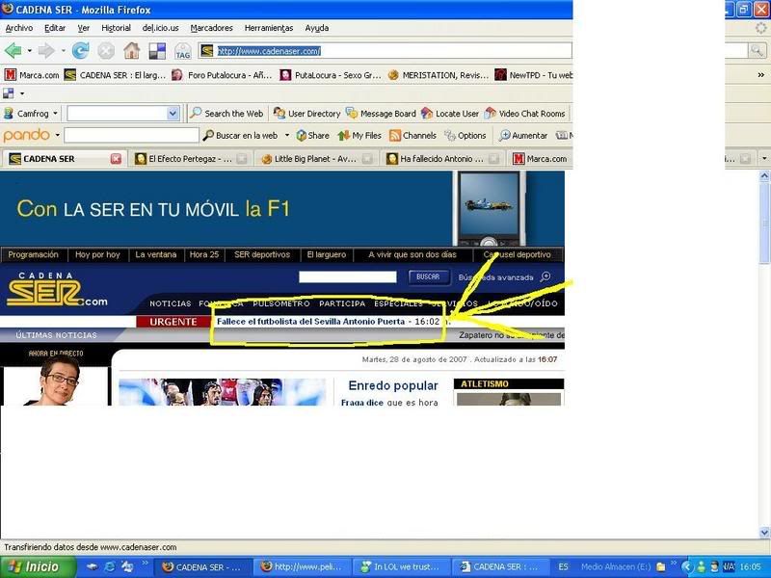The width and height of the screenshot is (771, 578).
Task: Expand the del.icio.us toolbar icon dropdown
Action: pyautogui.click(x=22, y=93)
